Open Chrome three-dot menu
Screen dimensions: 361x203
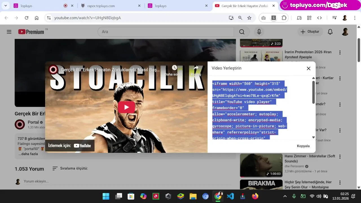[355, 18]
